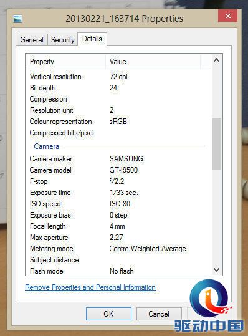Confirm with the OK button

click(x=108, y=314)
